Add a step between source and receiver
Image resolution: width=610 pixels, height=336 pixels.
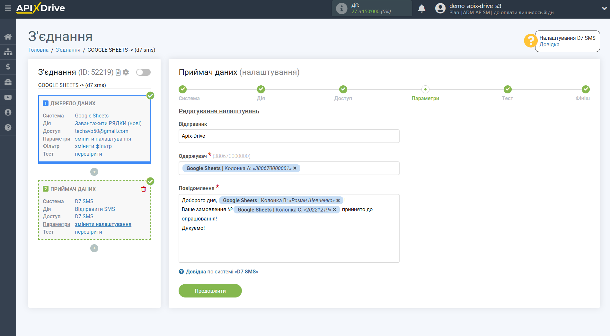[x=94, y=172]
